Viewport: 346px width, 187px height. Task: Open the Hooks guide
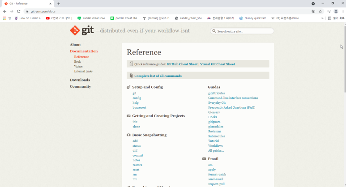213,117
